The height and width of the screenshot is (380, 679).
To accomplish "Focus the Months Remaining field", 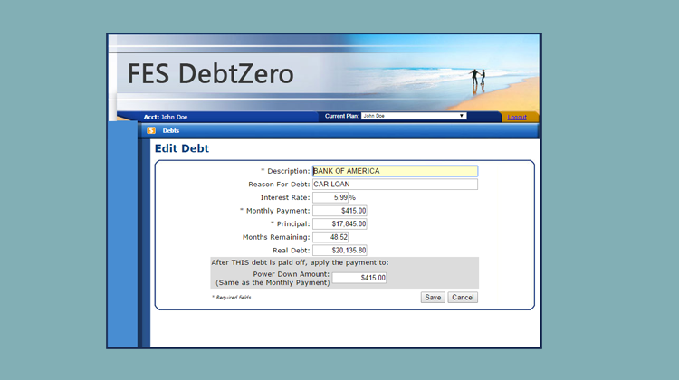I will coord(330,237).
